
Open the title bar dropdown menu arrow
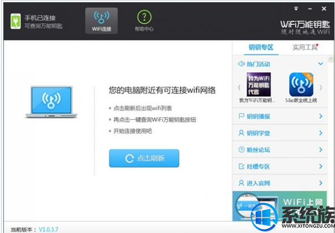tap(296, 8)
